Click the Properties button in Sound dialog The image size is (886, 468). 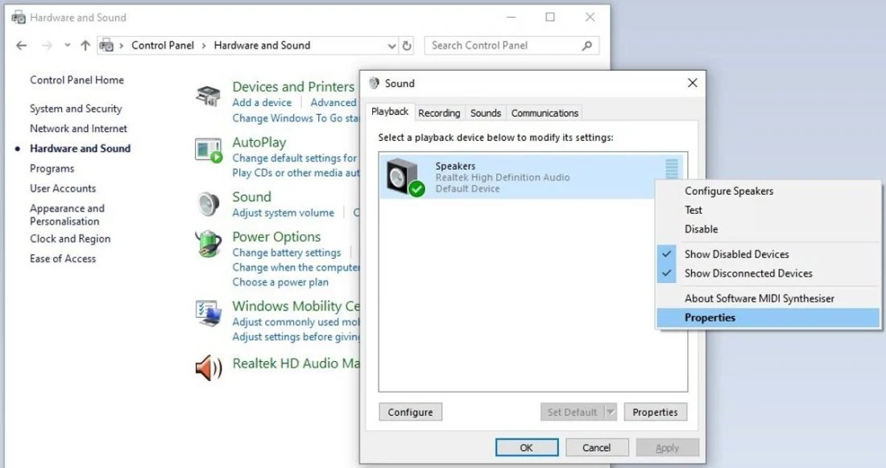tap(656, 413)
